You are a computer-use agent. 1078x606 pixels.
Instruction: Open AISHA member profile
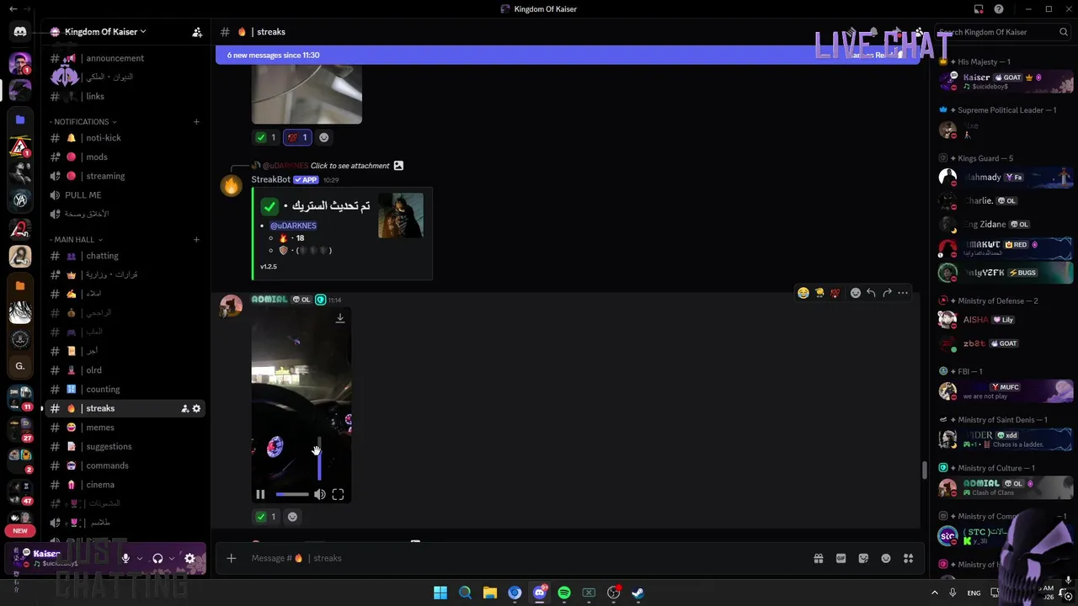(x=1005, y=320)
